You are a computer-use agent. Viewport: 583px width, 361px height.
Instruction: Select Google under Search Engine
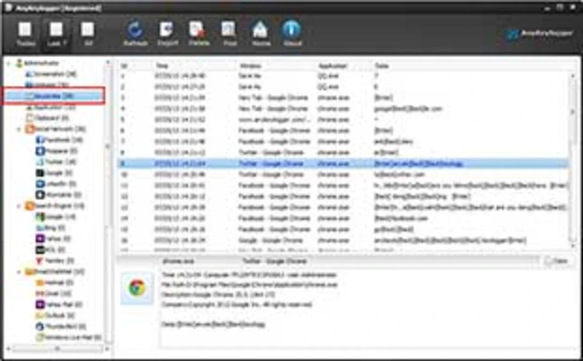[x=56, y=217]
